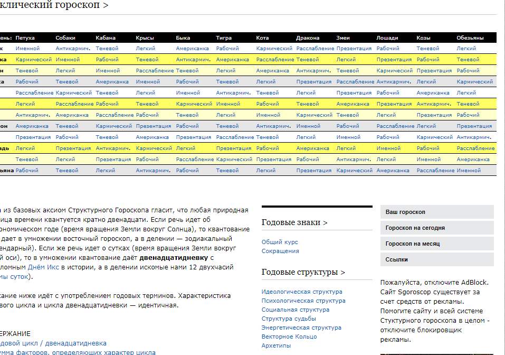Open 'Именной' in the Кабана column
This screenshot has width=505, height=355.
[108, 71]
